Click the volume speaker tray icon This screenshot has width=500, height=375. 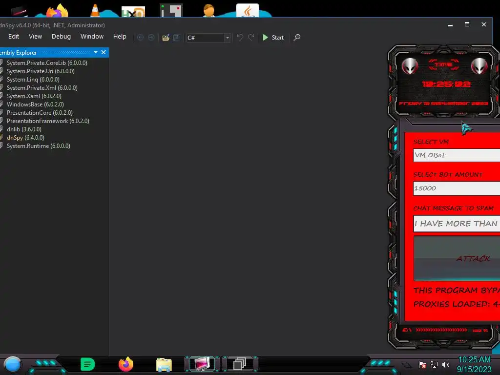(446, 364)
